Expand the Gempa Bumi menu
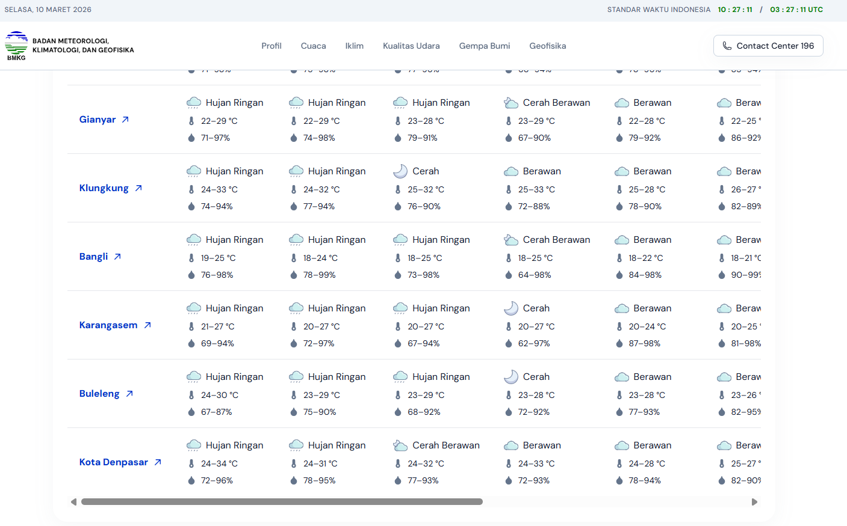 (x=484, y=46)
